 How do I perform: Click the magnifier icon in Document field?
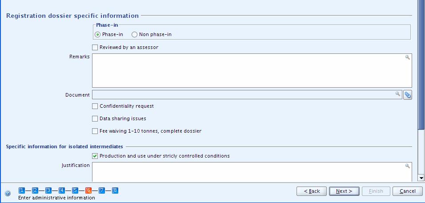(397, 94)
